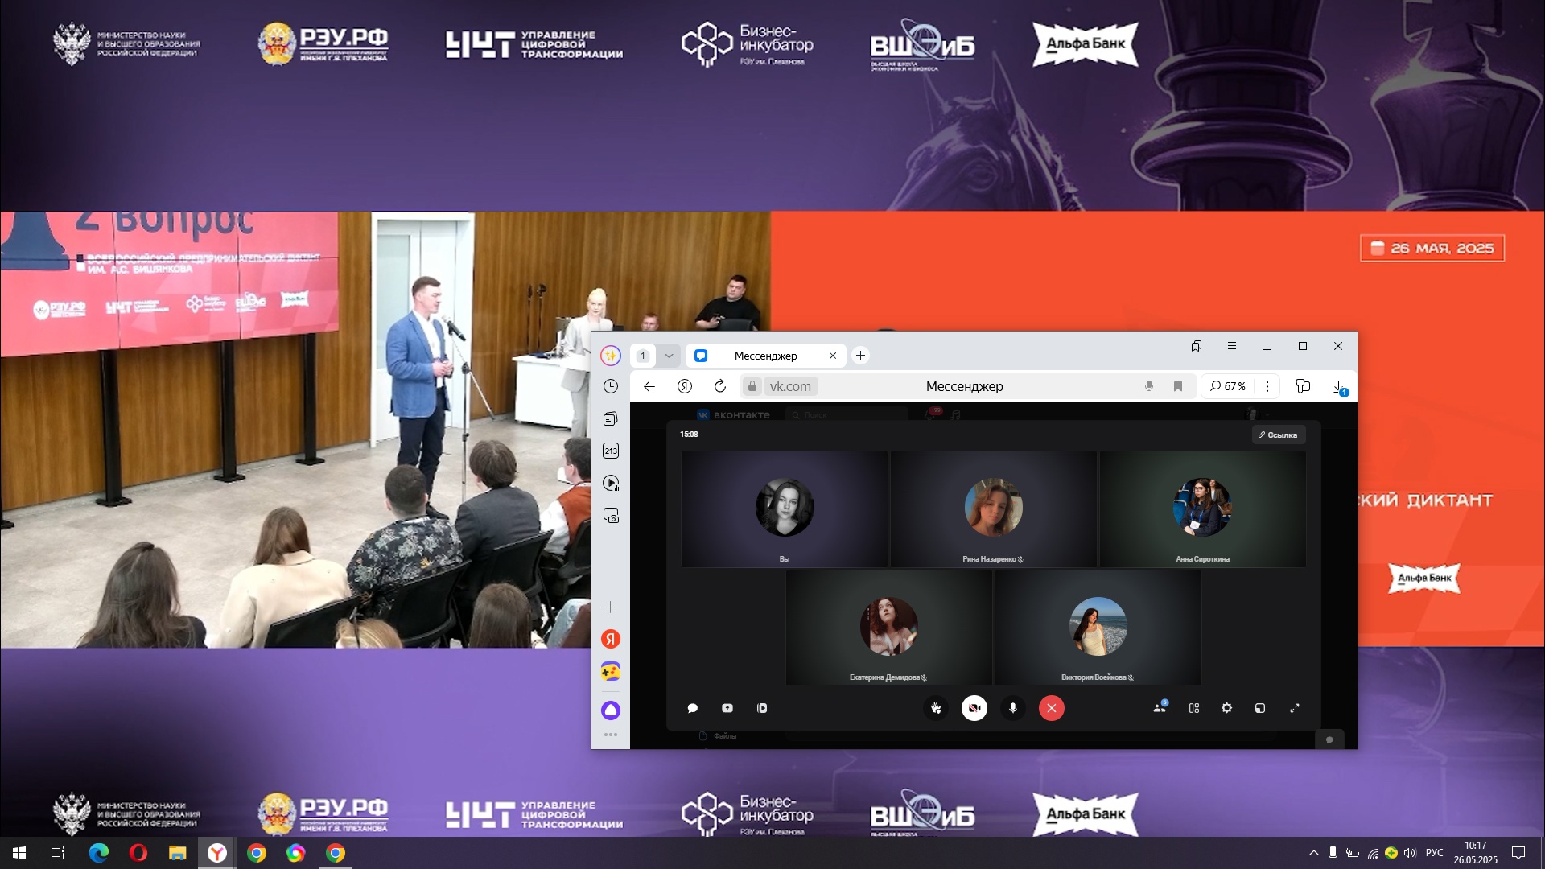Open a new browser tab
Screen dimensions: 1545x869
[x=860, y=356]
